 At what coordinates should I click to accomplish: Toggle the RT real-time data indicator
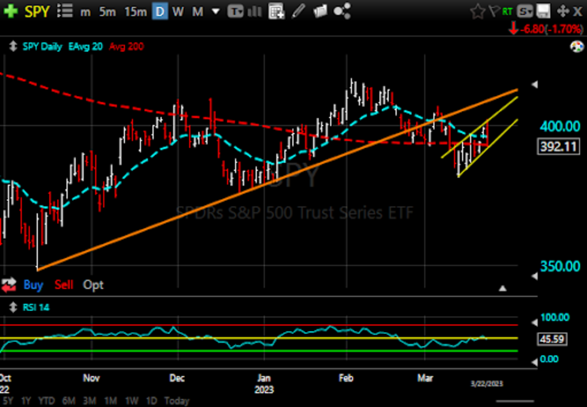pos(507,10)
